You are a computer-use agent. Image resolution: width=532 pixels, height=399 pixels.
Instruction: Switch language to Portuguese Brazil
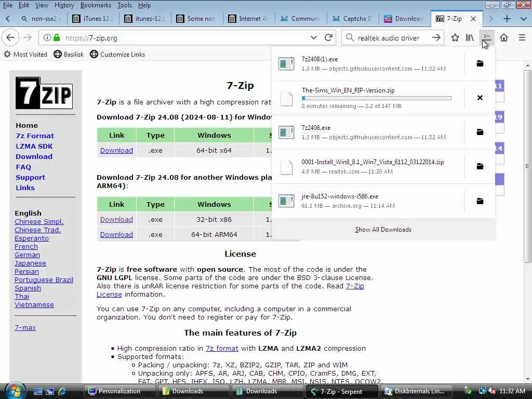(x=44, y=280)
